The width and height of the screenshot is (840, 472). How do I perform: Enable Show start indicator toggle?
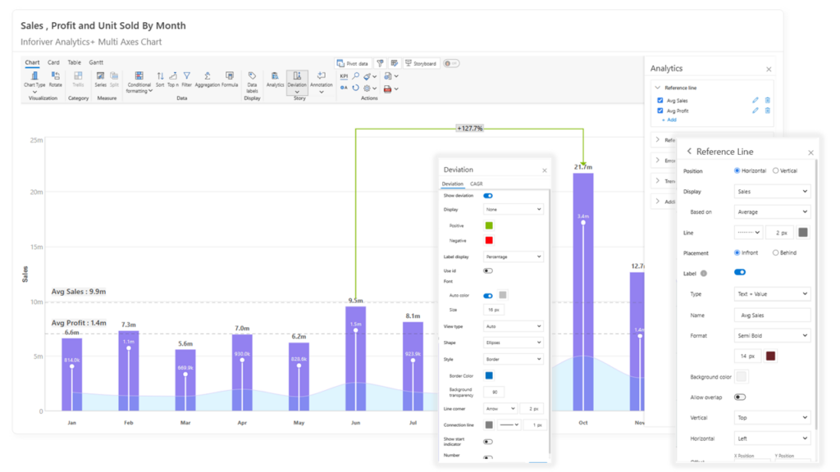tap(488, 442)
